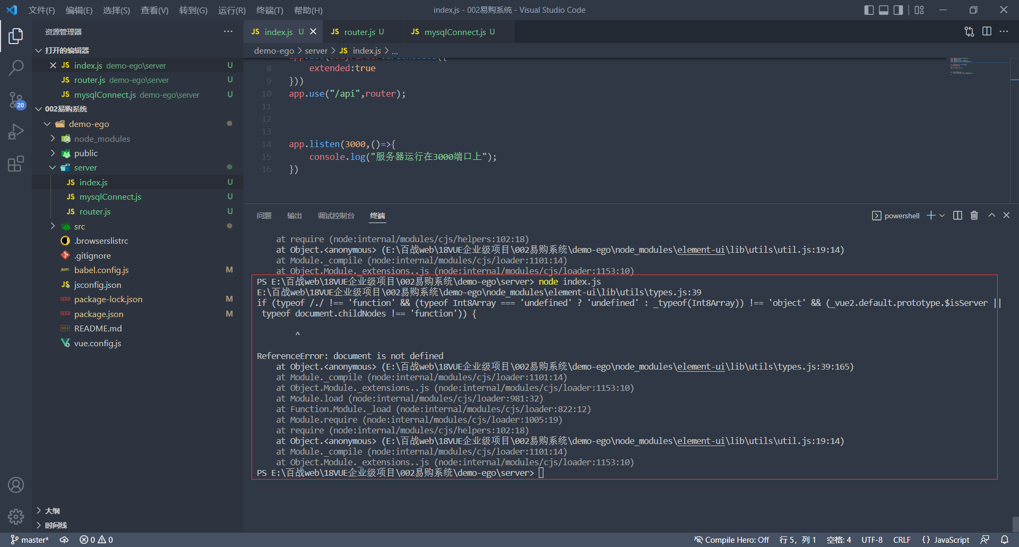
Task: Toggle the primary side bar layout button
Action: [x=869, y=10]
